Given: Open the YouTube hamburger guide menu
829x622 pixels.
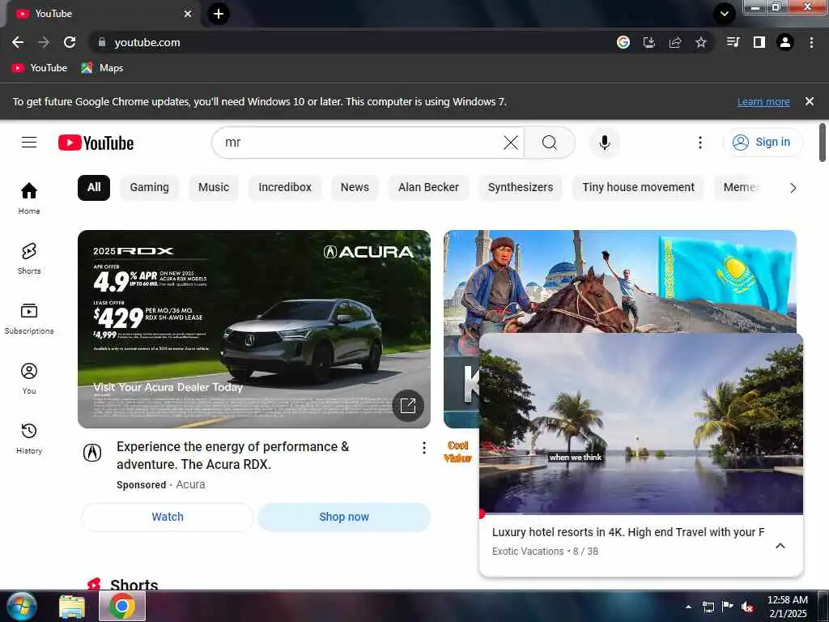Looking at the screenshot, I should pos(29,143).
